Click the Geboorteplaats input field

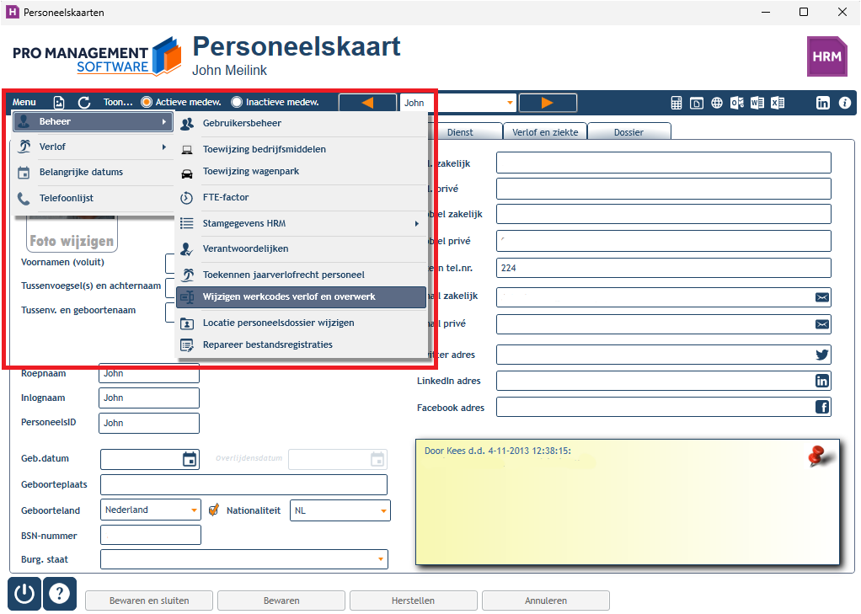click(x=243, y=485)
